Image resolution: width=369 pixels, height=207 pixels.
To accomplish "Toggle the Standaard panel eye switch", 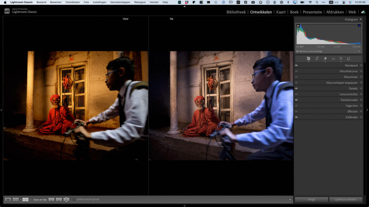I will 296,65.
